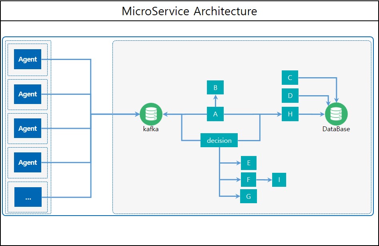Click the DataBase cylinder icon

[x=336, y=114]
